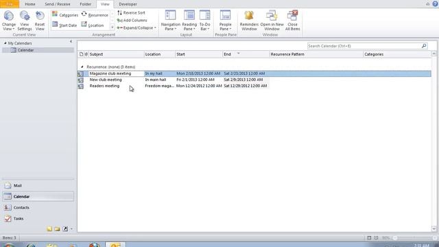This screenshot has width=439, height=247.
Task: Click the Reverse Sort button
Action: pos(131,12)
